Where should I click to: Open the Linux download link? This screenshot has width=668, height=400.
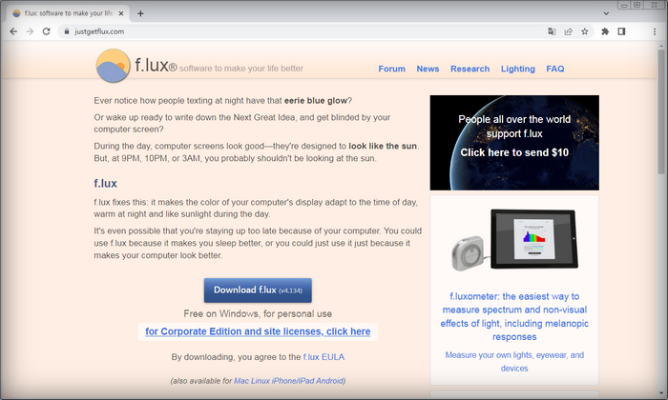[x=261, y=381]
